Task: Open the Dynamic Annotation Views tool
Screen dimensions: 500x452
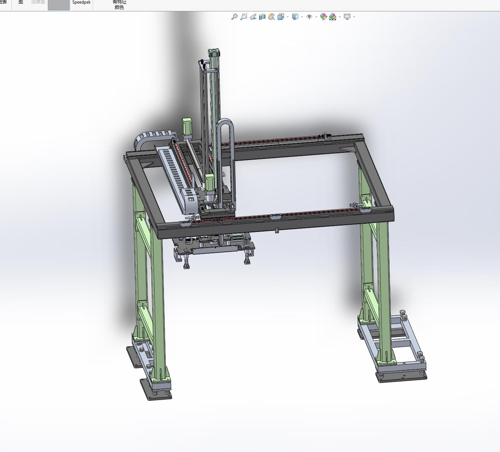Action: pyautogui.click(x=272, y=17)
